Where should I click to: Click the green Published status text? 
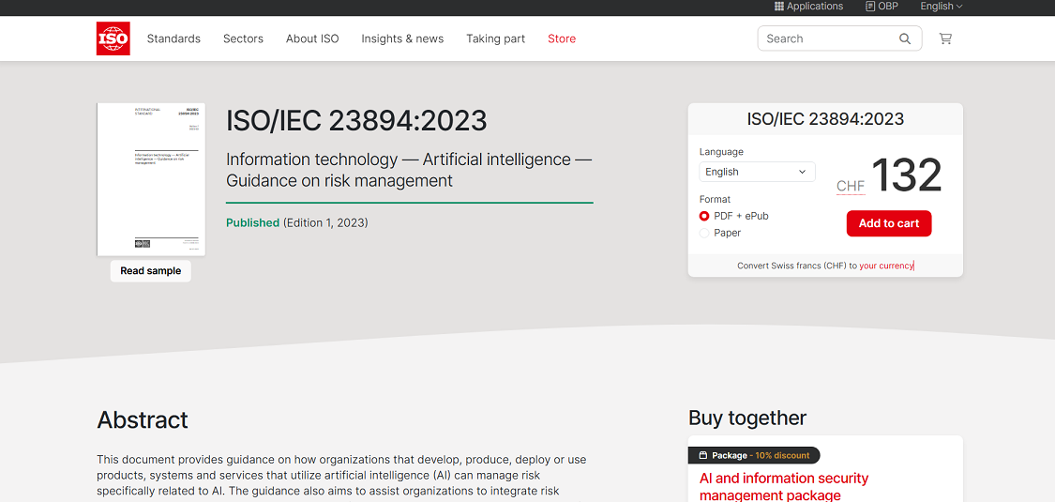pyautogui.click(x=252, y=222)
